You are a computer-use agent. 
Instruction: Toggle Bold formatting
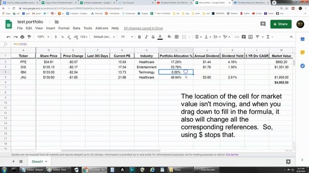click(140, 37)
